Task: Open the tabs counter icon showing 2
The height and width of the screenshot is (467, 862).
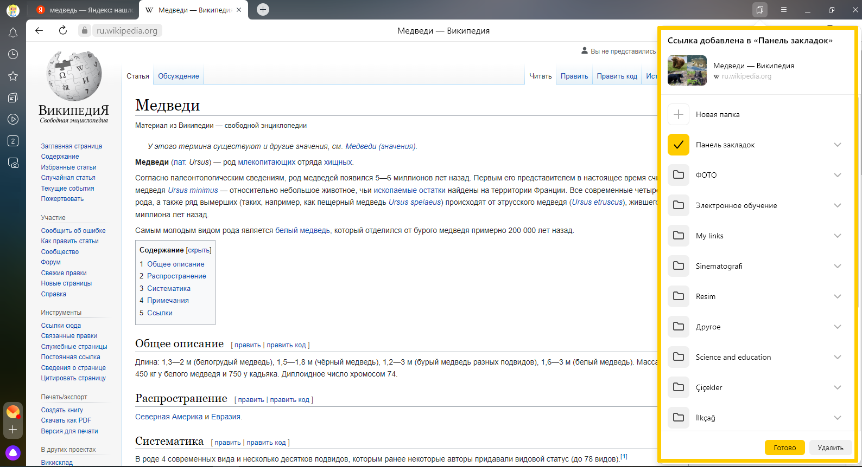Action: 13,141
